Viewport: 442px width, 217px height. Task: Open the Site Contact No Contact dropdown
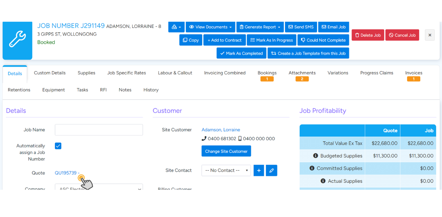(x=226, y=170)
